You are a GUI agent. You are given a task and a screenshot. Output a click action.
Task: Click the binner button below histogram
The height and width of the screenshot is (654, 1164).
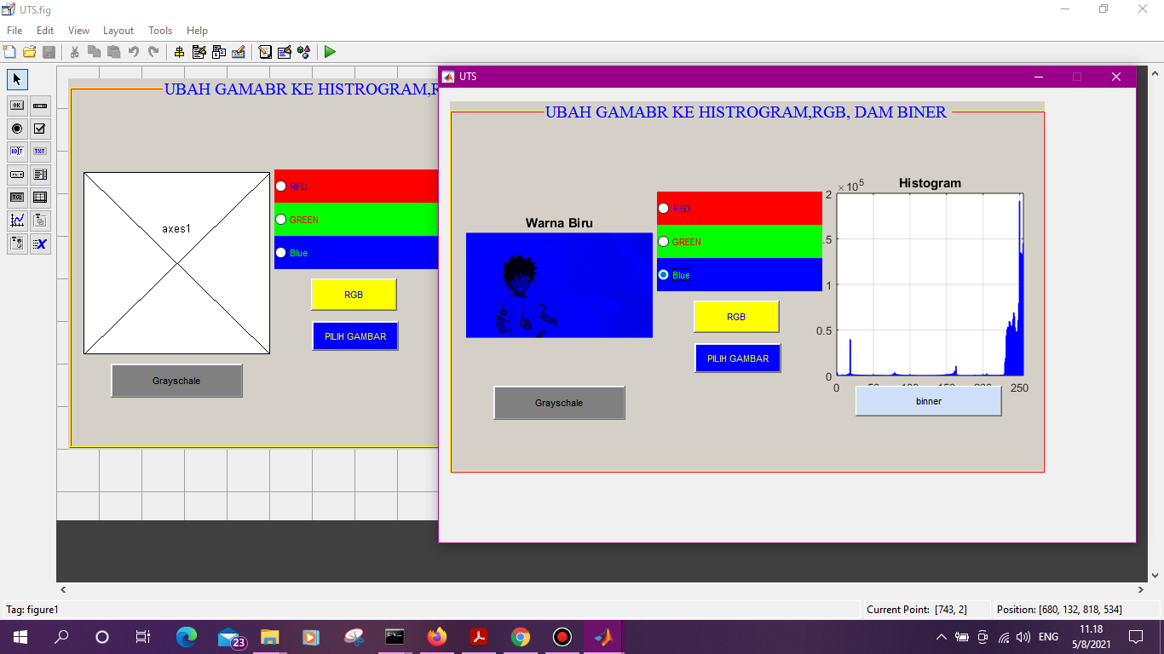tap(929, 401)
